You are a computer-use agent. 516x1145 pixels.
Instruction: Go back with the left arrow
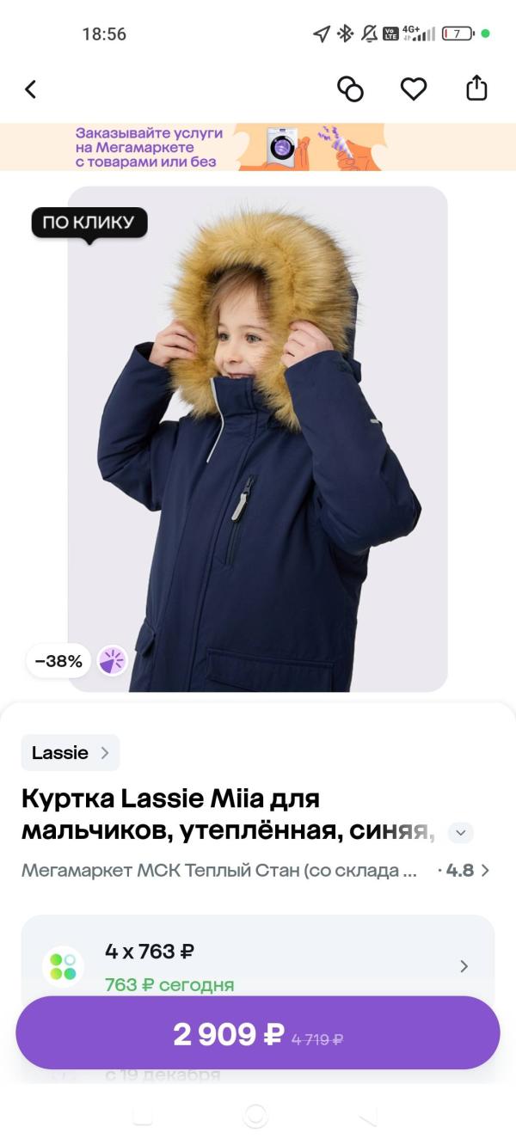click(x=31, y=89)
